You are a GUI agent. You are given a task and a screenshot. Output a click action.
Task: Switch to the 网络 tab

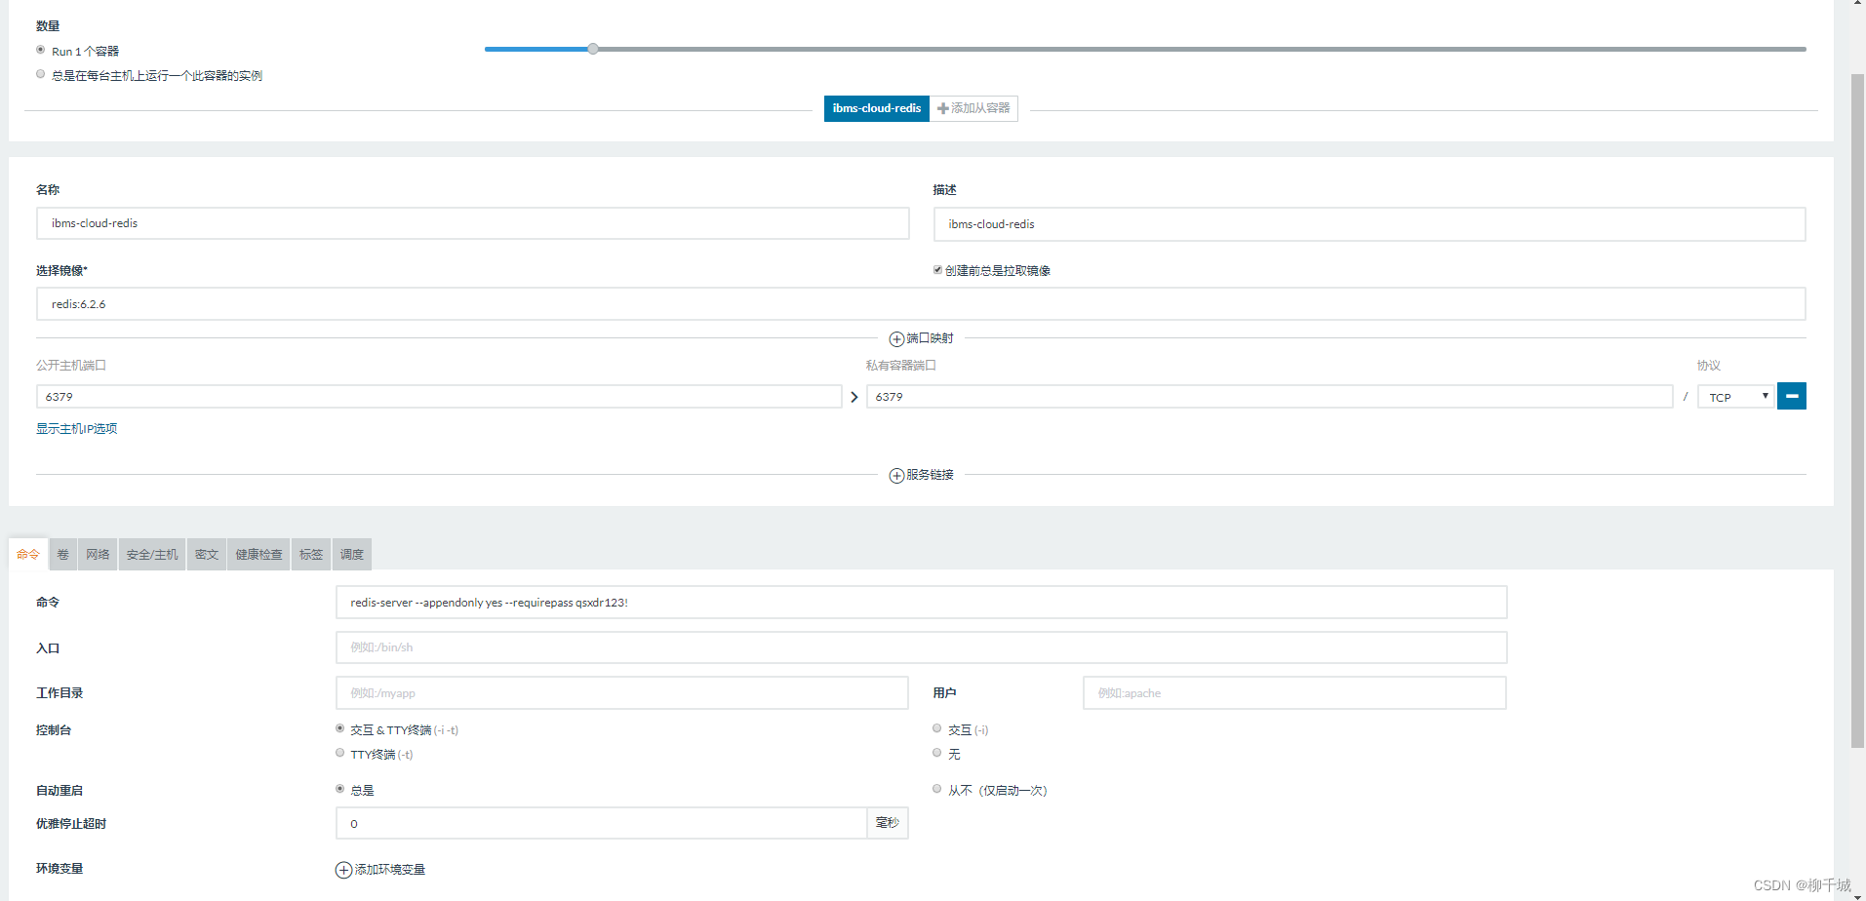pyautogui.click(x=98, y=554)
